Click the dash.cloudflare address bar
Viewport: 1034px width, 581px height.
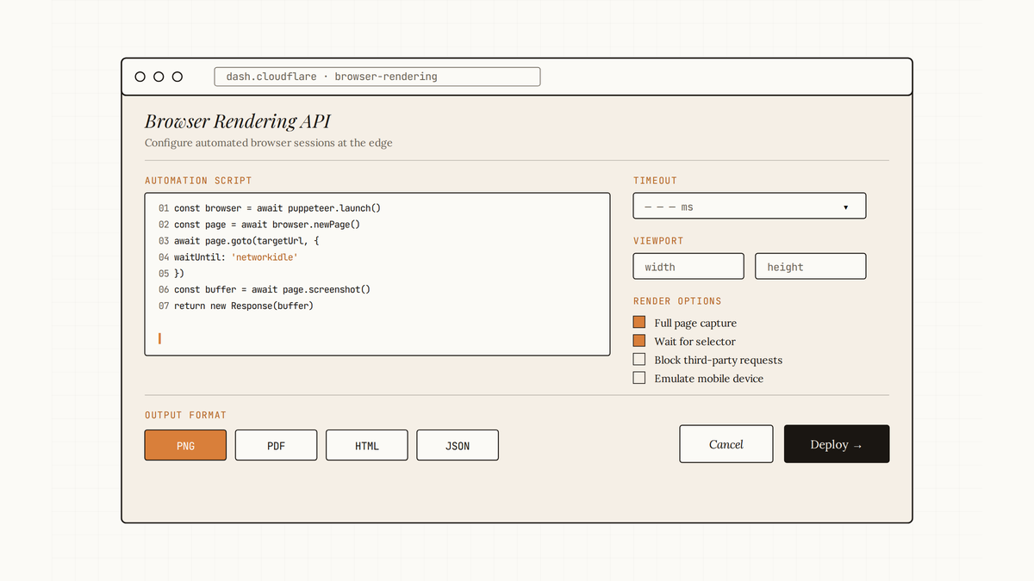[x=377, y=77]
